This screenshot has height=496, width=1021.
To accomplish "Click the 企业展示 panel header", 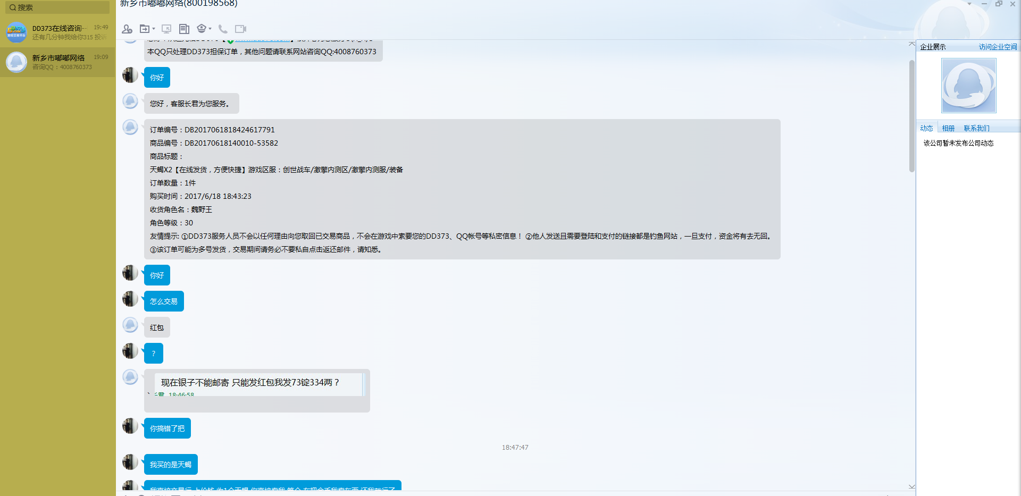I will click(x=933, y=47).
